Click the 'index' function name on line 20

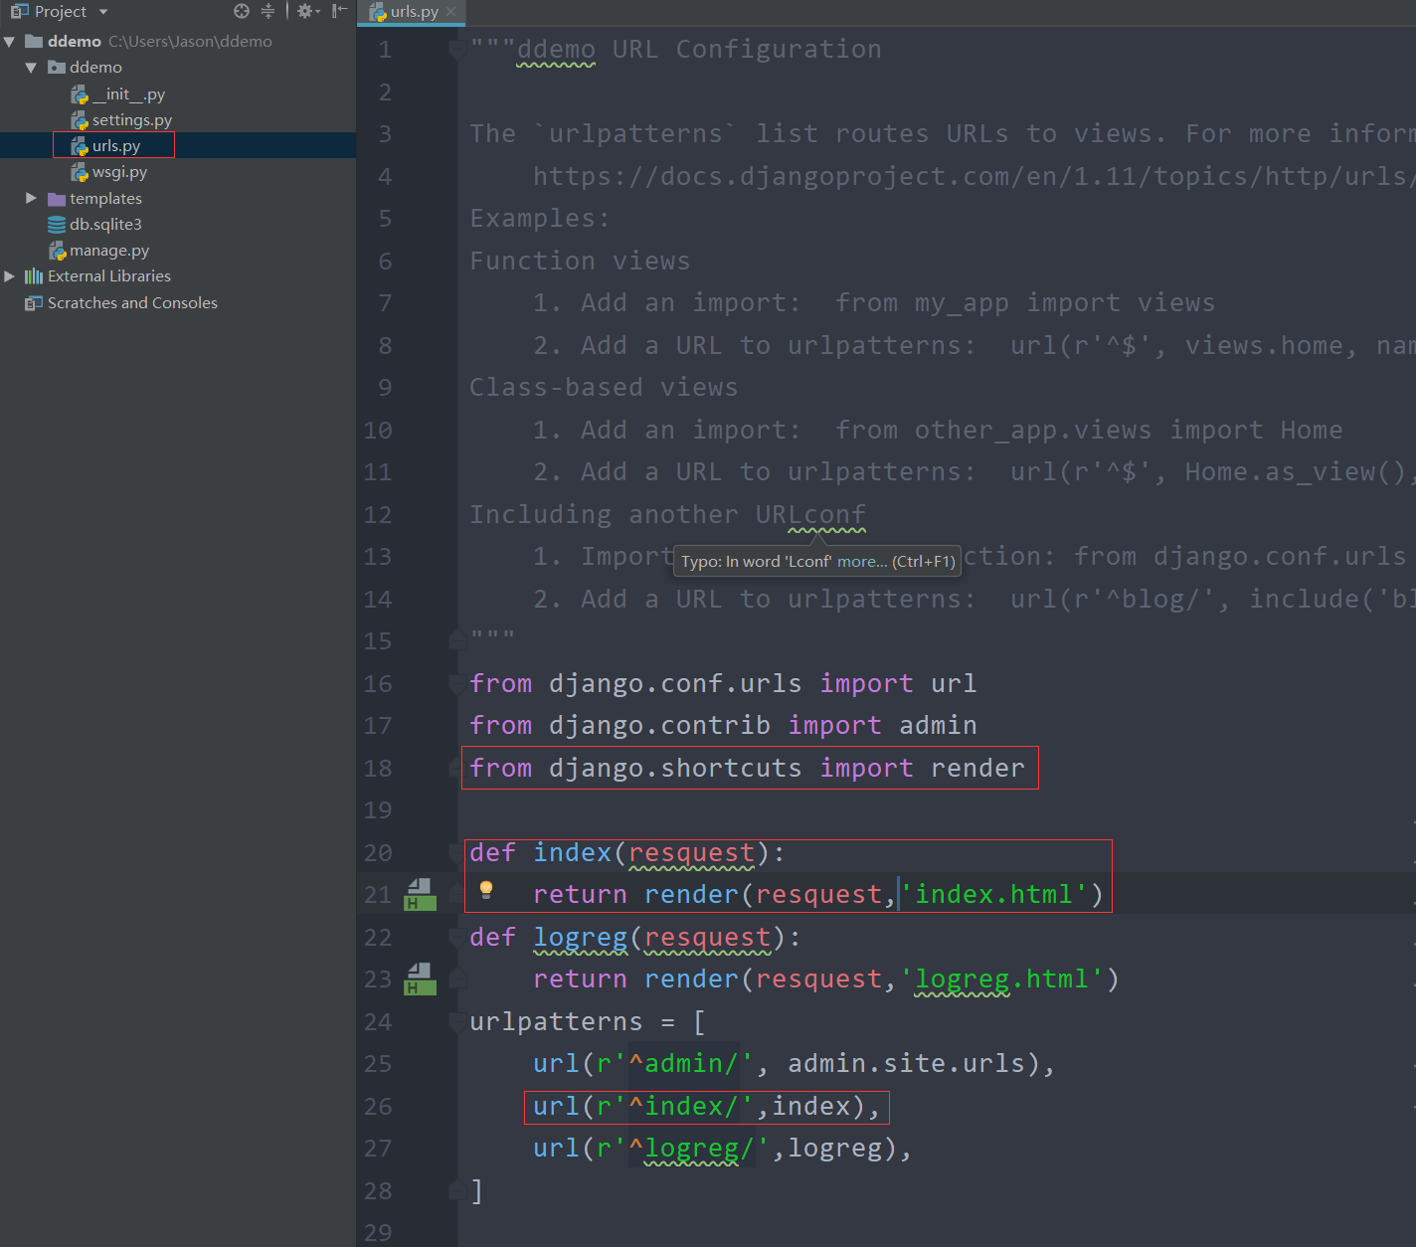point(572,853)
